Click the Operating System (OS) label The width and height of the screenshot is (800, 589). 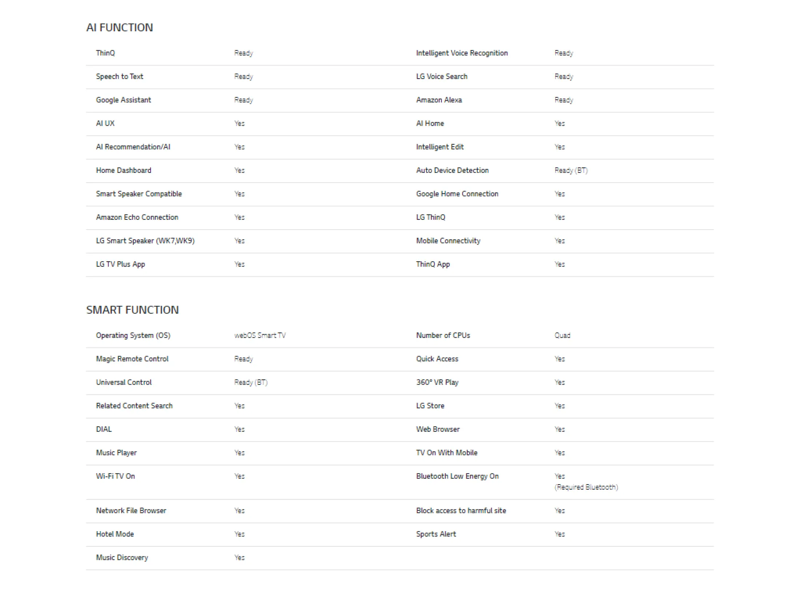pyautogui.click(x=133, y=335)
